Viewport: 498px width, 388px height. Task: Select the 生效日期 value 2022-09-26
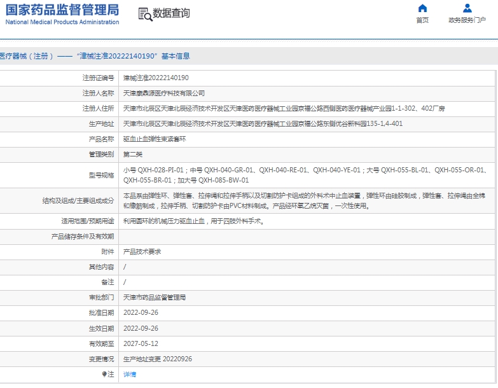[141, 328]
